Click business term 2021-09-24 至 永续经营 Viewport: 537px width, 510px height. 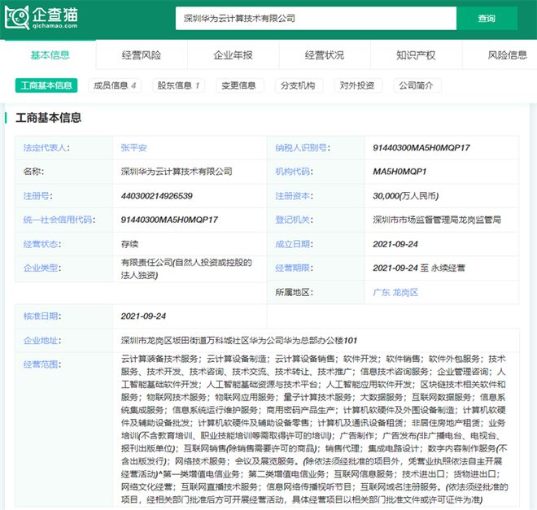tap(419, 268)
